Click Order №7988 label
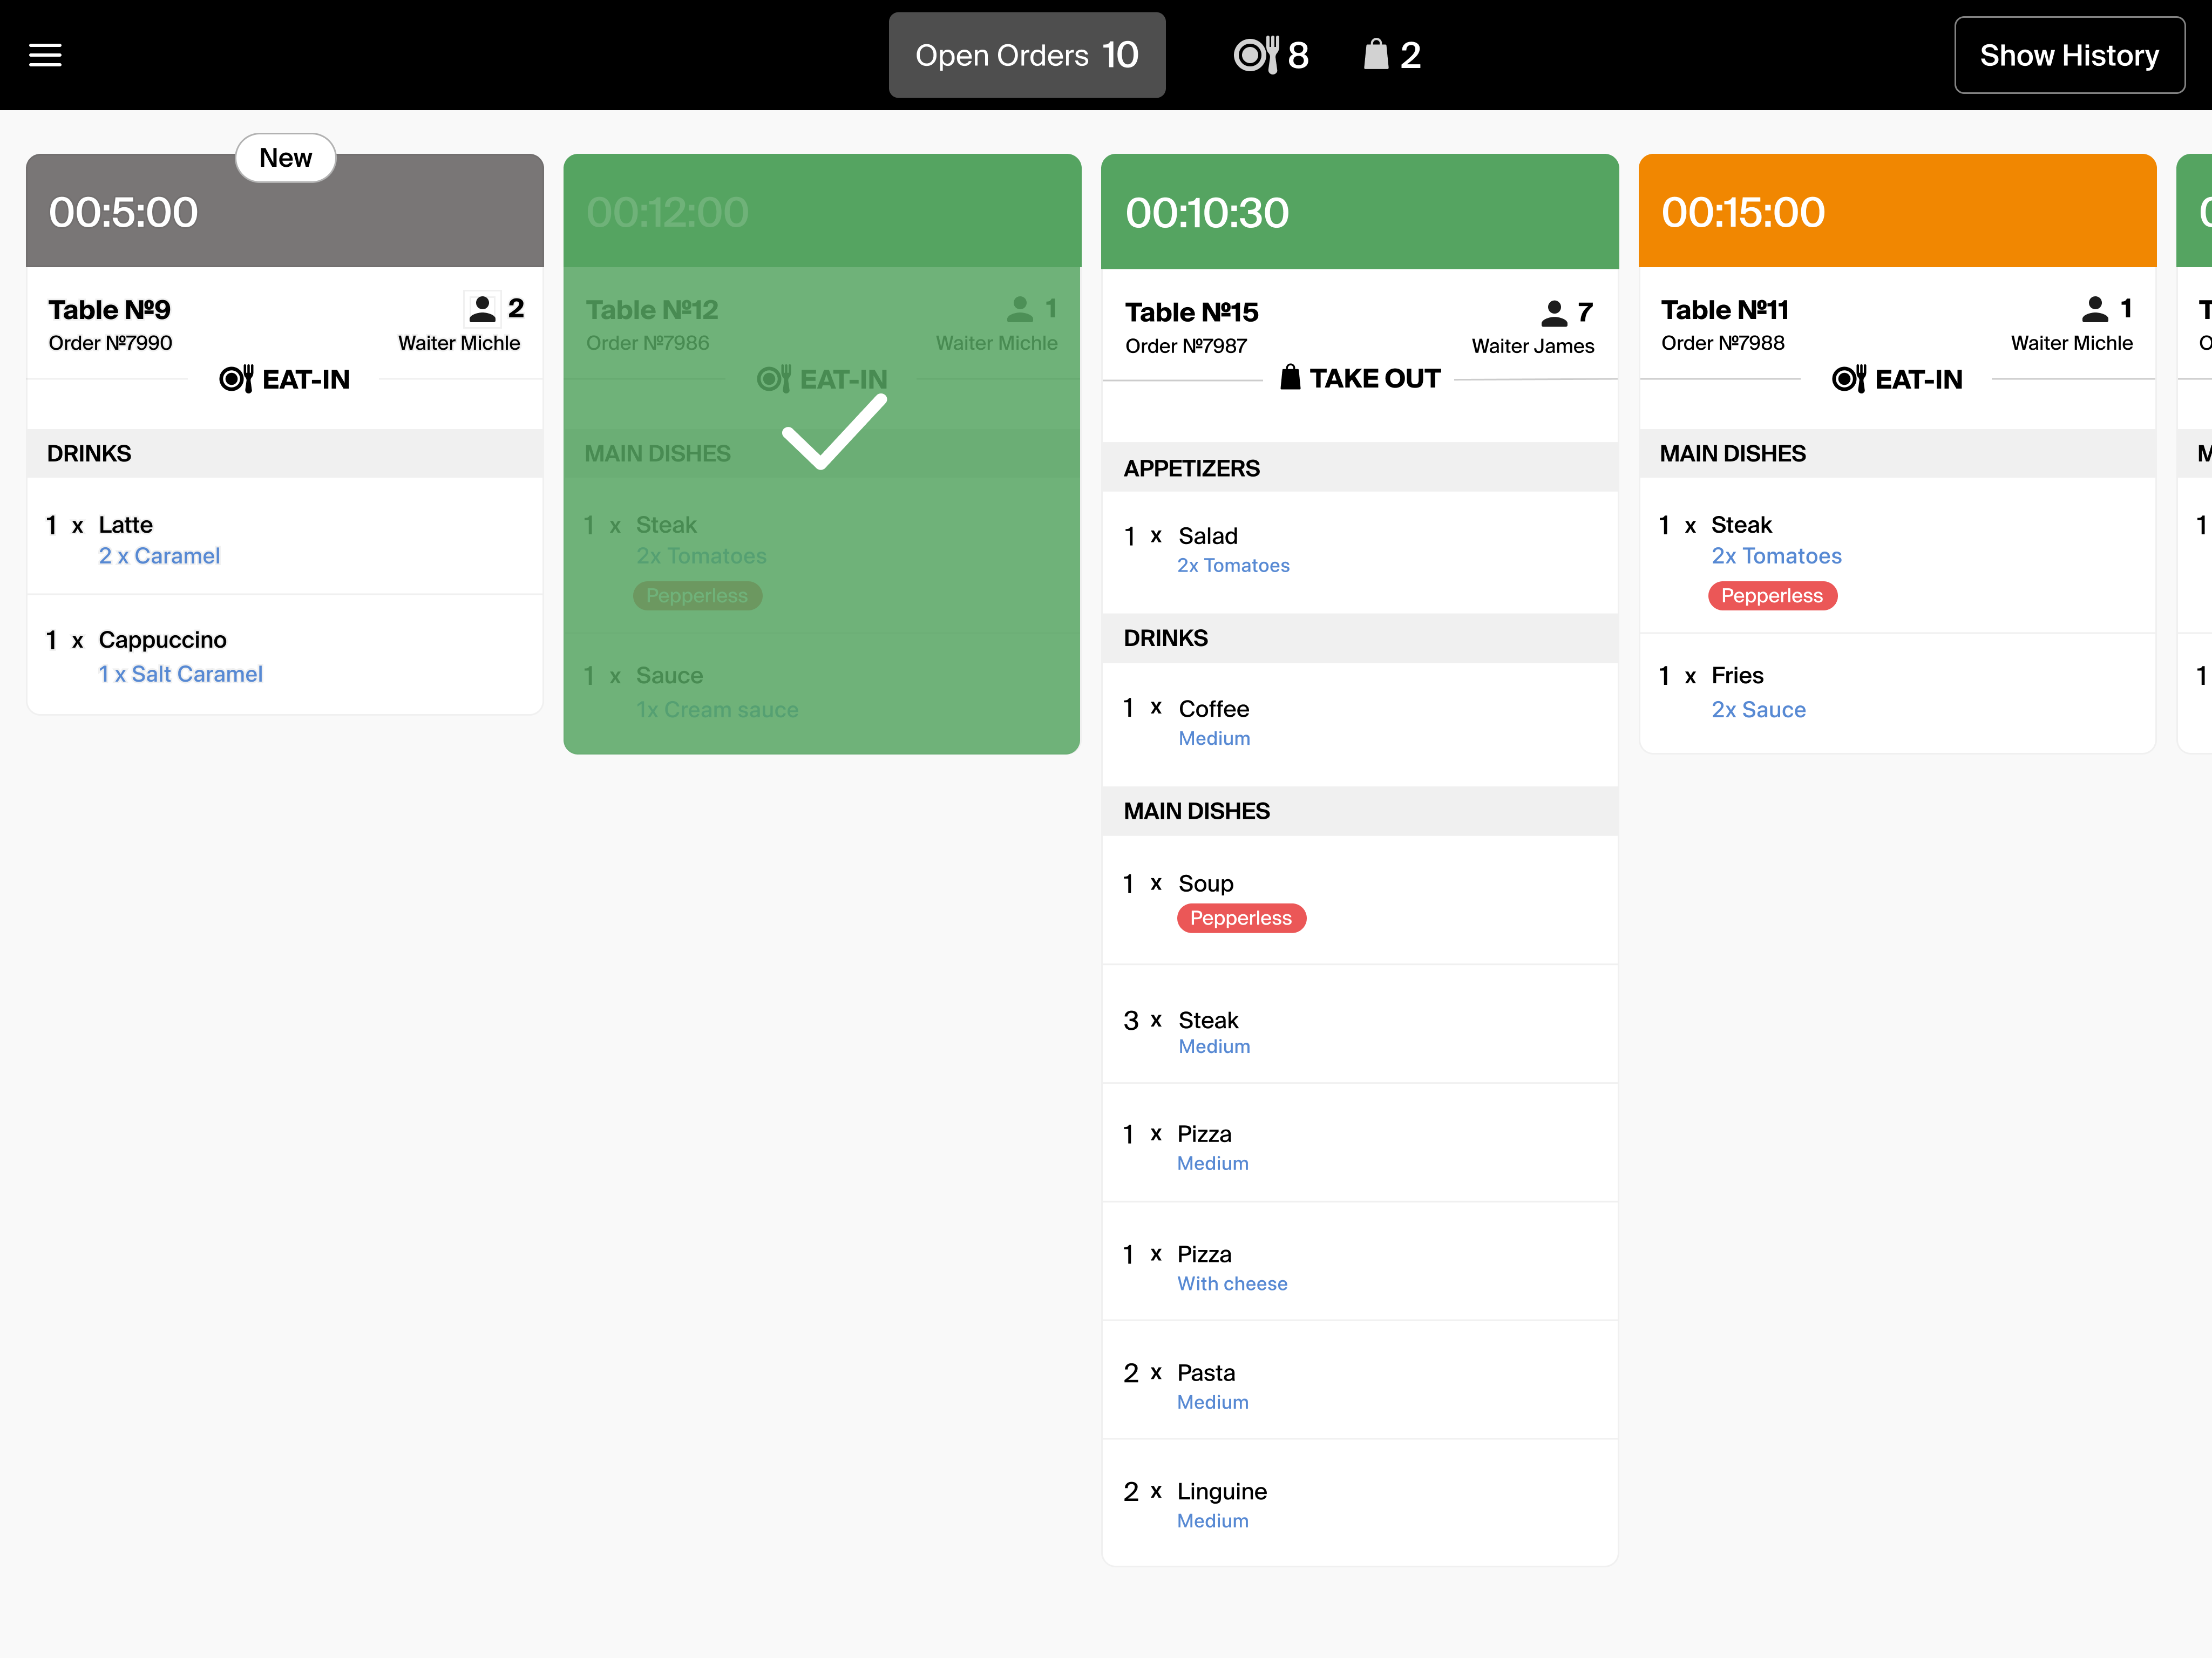The image size is (2212, 1658). click(x=1723, y=343)
